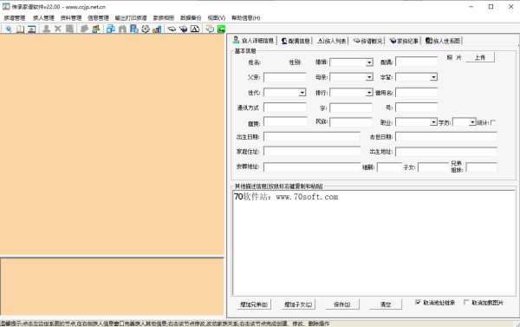Expand the 排行 dropdown
The height and width of the screenshot is (327, 520).
pyautogui.click(x=369, y=92)
